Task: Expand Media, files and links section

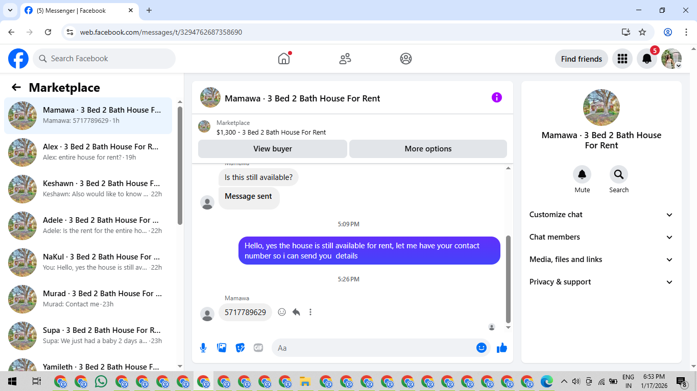Action: click(x=602, y=259)
